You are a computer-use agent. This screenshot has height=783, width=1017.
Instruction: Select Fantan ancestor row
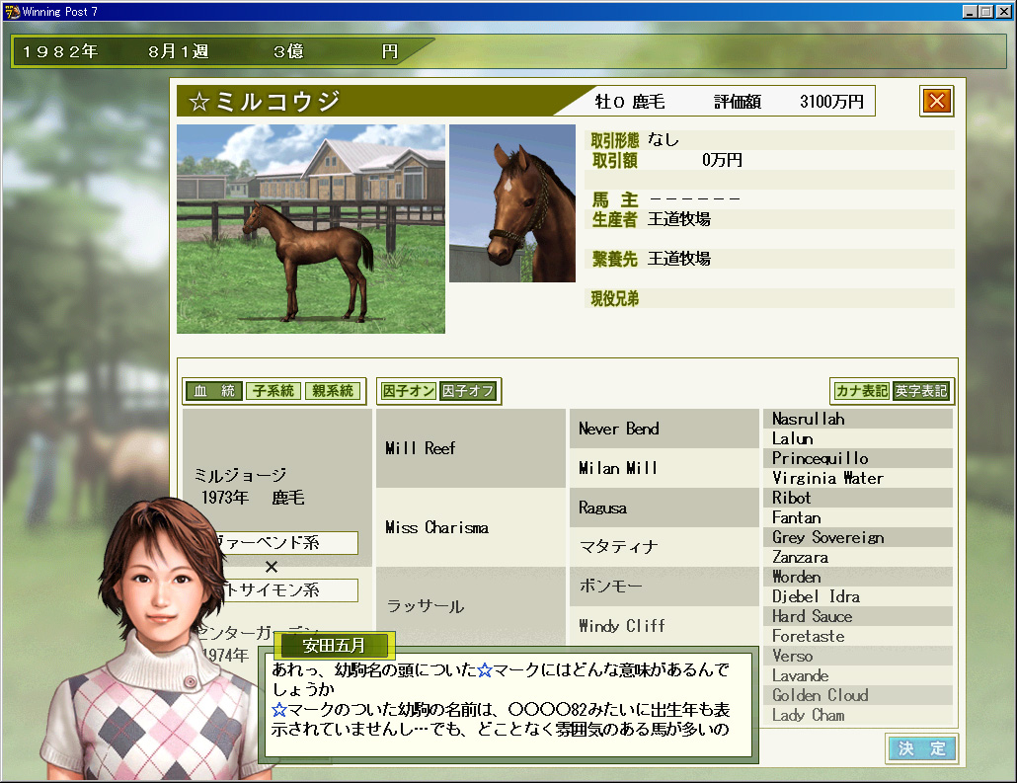click(x=858, y=517)
